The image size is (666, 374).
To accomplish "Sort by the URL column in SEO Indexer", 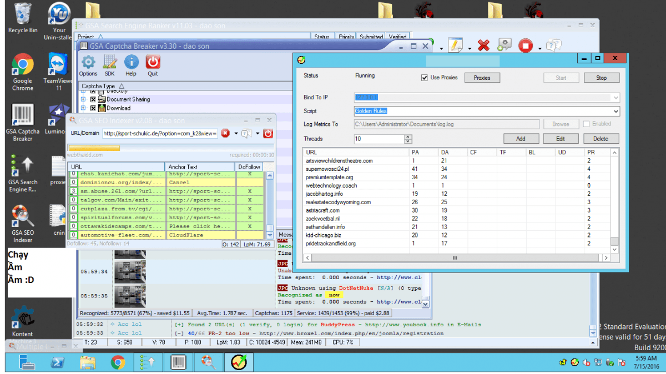I will [116, 166].
